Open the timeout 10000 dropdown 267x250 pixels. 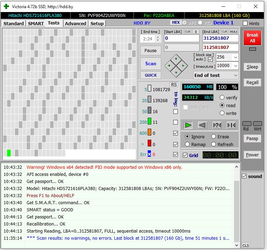pos(236,66)
